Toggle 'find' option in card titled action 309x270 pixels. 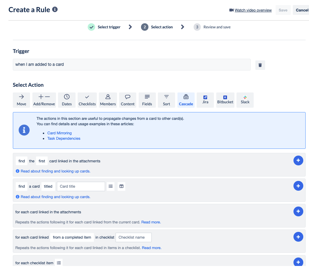22,186
